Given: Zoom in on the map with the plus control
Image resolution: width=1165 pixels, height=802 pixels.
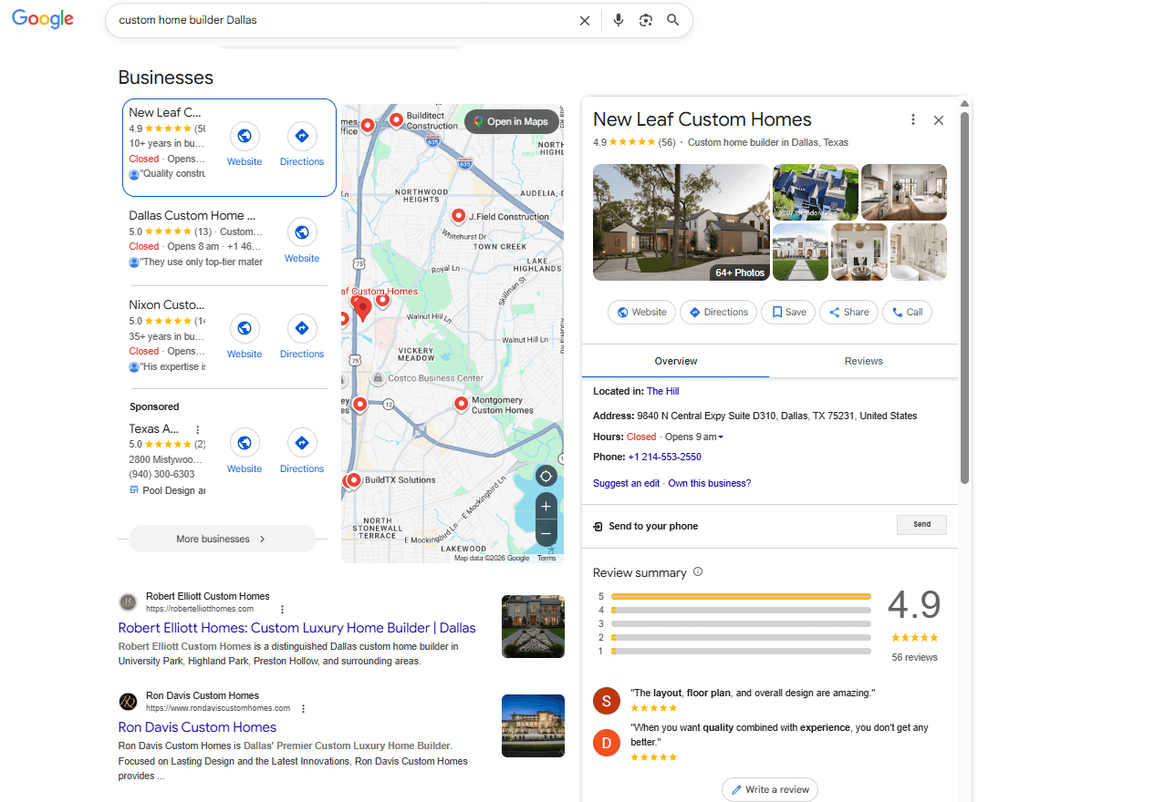Looking at the screenshot, I should tap(546, 506).
